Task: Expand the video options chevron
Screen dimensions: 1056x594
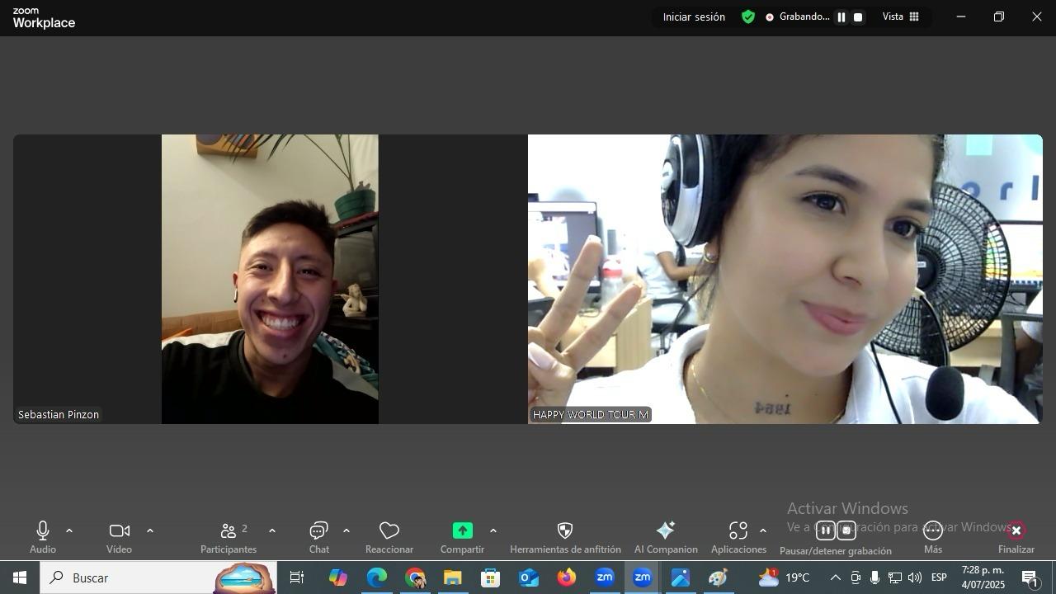Action: [150, 530]
